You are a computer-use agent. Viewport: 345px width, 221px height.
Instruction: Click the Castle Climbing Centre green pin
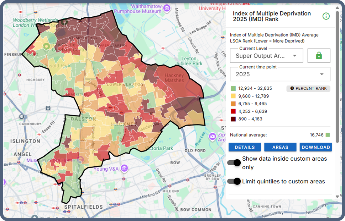(46, 46)
